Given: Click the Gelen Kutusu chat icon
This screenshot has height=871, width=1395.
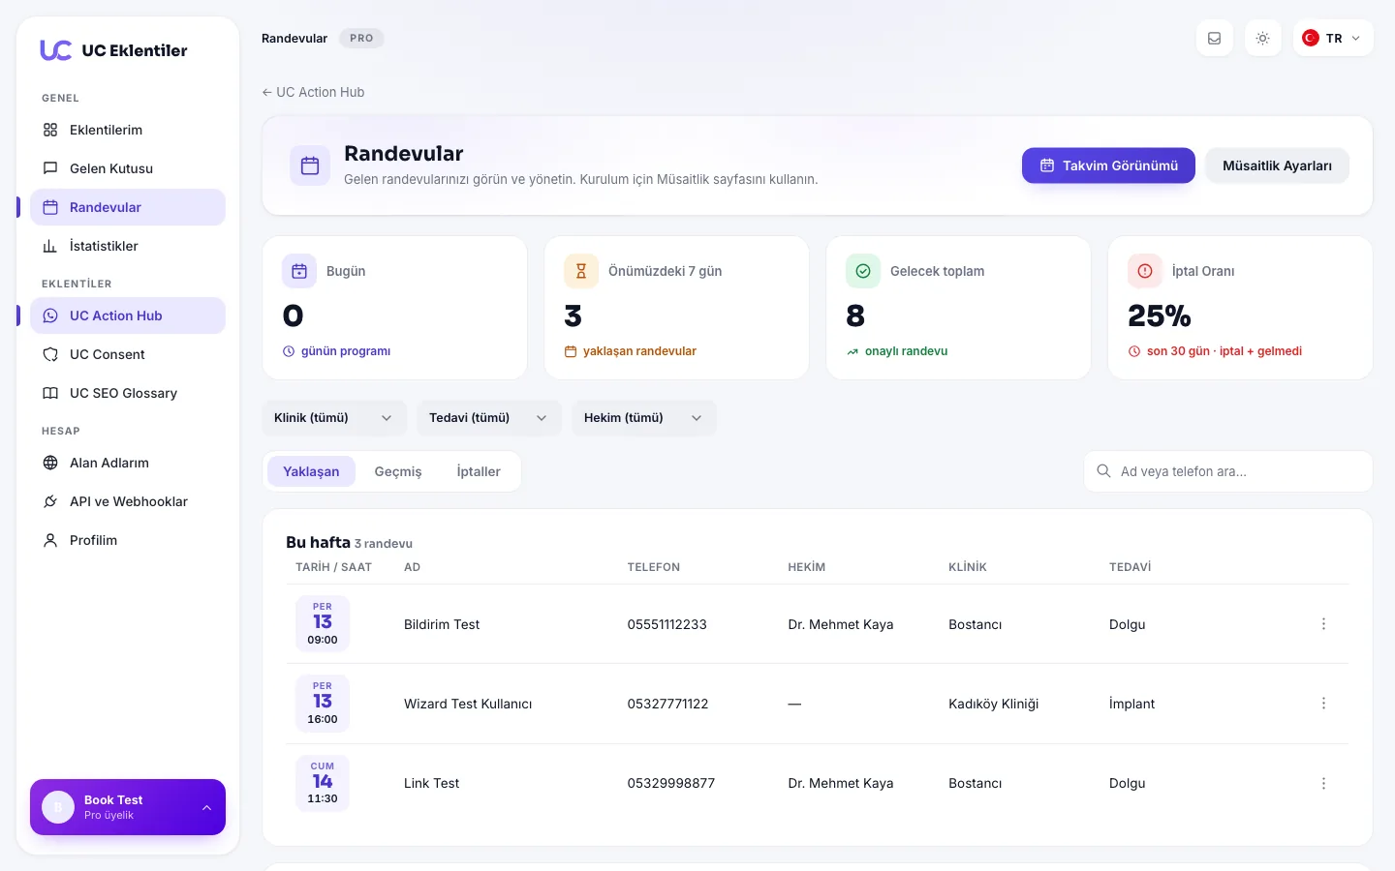Looking at the screenshot, I should click(x=50, y=168).
